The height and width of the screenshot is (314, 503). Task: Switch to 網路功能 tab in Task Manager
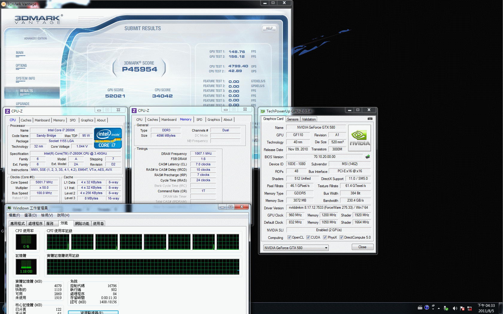(82, 223)
